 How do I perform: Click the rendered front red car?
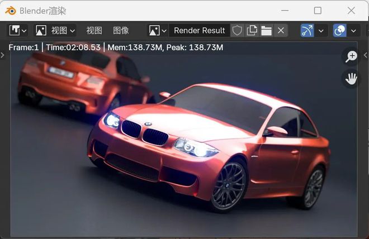[x=210, y=148]
